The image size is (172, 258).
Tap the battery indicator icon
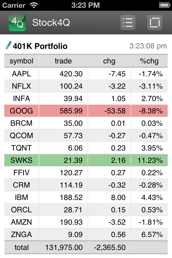[164, 5]
